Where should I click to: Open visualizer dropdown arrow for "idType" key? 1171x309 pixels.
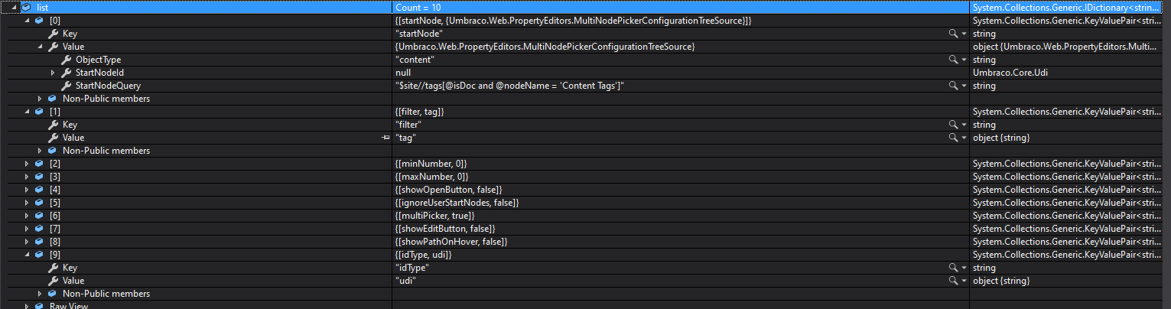pos(964,268)
